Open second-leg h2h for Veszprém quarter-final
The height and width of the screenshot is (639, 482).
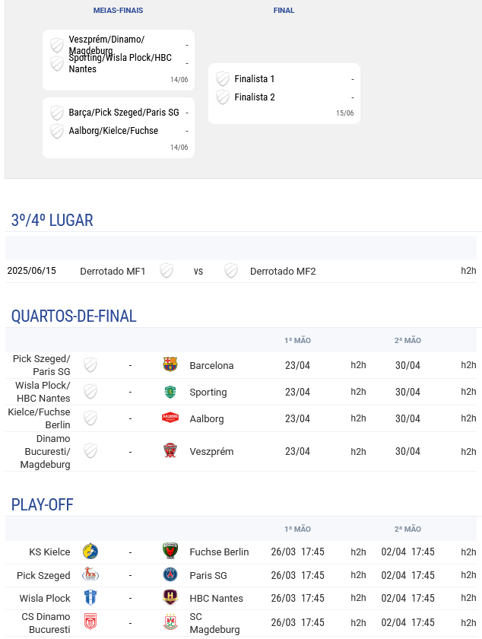click(x=468, y=452)
